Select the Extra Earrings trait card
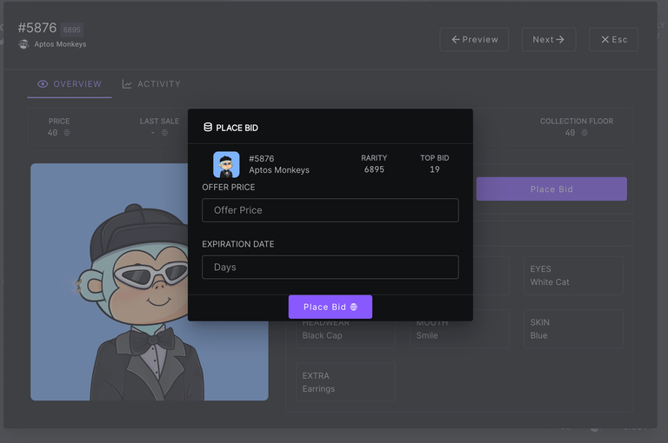 (x=344, y=382)
